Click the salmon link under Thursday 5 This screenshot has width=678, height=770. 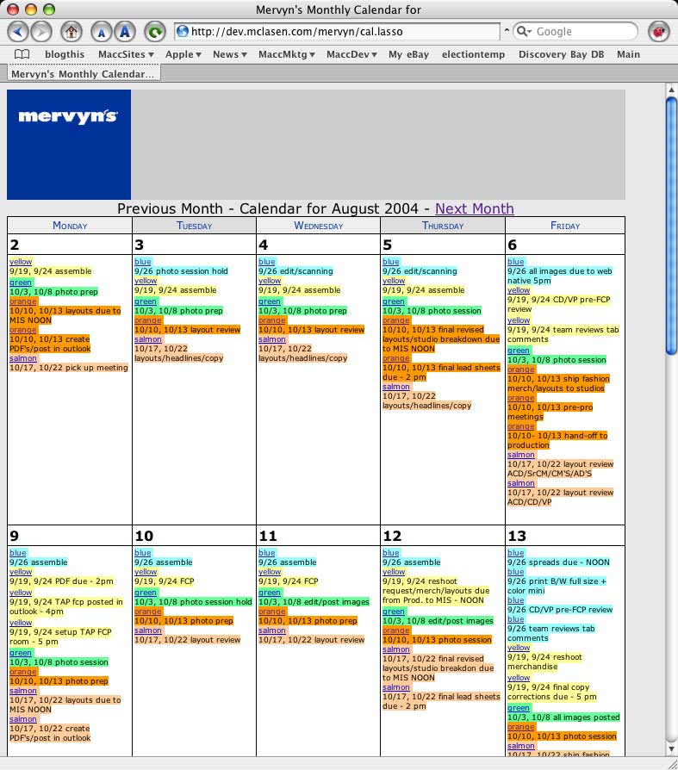[x=396, y=387]
